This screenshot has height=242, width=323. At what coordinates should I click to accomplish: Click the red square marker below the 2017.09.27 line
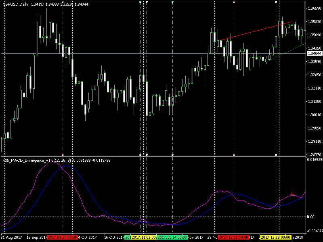point(63,154)
